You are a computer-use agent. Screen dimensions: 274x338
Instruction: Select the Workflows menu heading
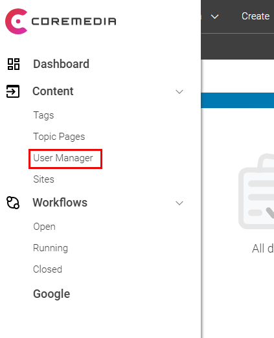pyautogui.click(x=60, y=203)
